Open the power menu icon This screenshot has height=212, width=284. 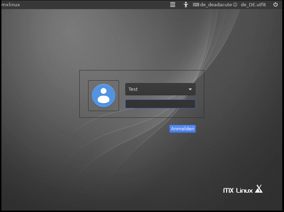[x=276, y=5]
